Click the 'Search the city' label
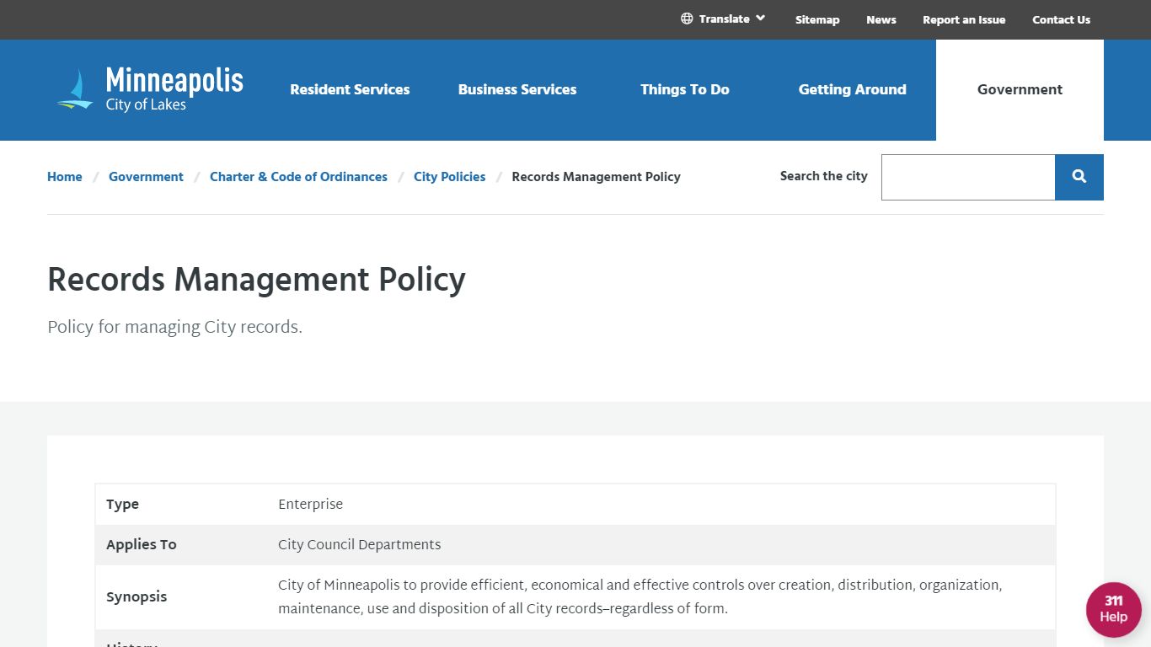The width and height of the screenshot is (1151, 647). [x=823, y=176]
